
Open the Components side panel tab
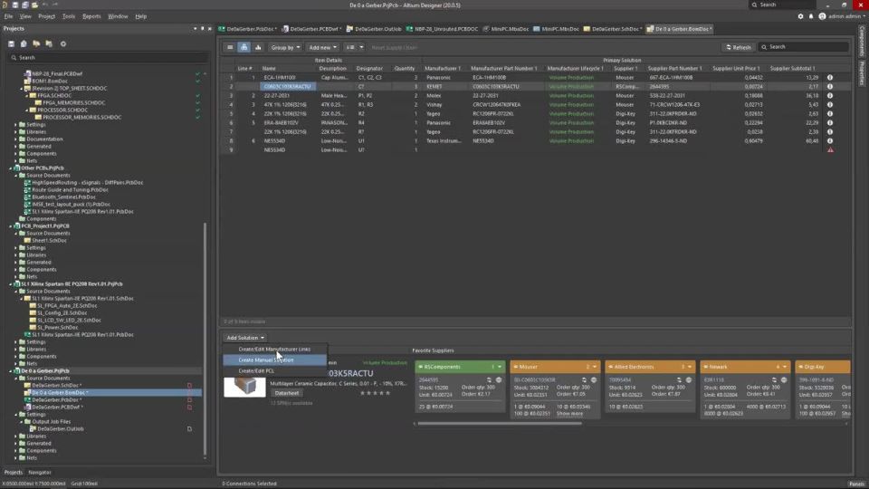[x=863, y=41]
